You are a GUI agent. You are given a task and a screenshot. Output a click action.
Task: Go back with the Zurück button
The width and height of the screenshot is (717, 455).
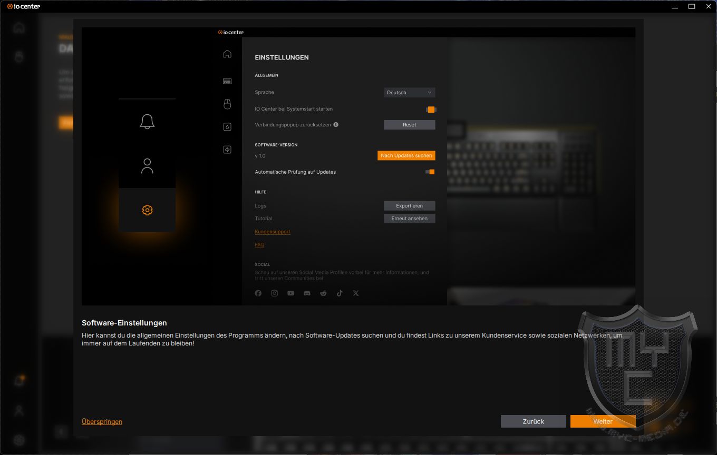click(x=533, y=421)
